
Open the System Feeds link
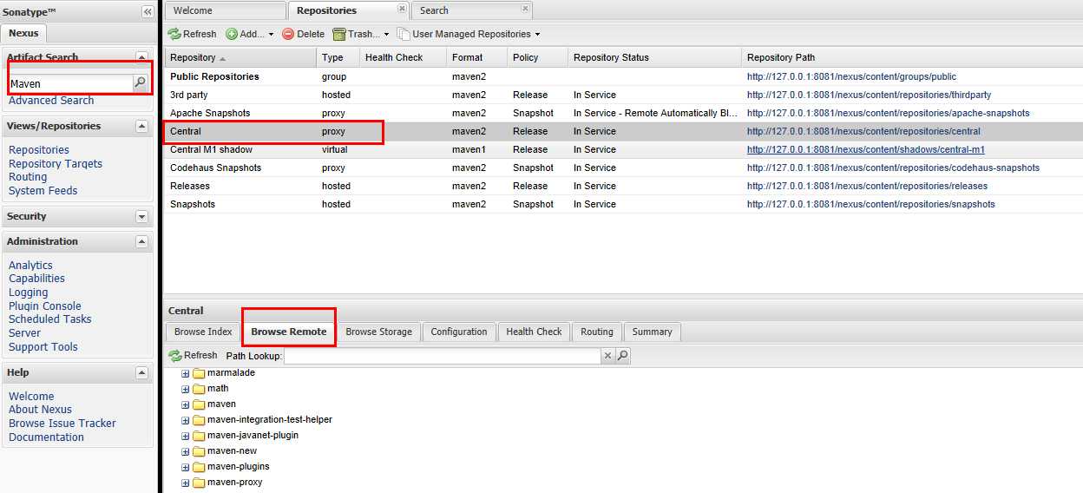tap(43, 191)
